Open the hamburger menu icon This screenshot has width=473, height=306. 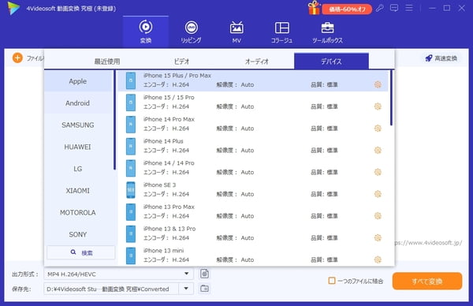[x=409, y=8]
